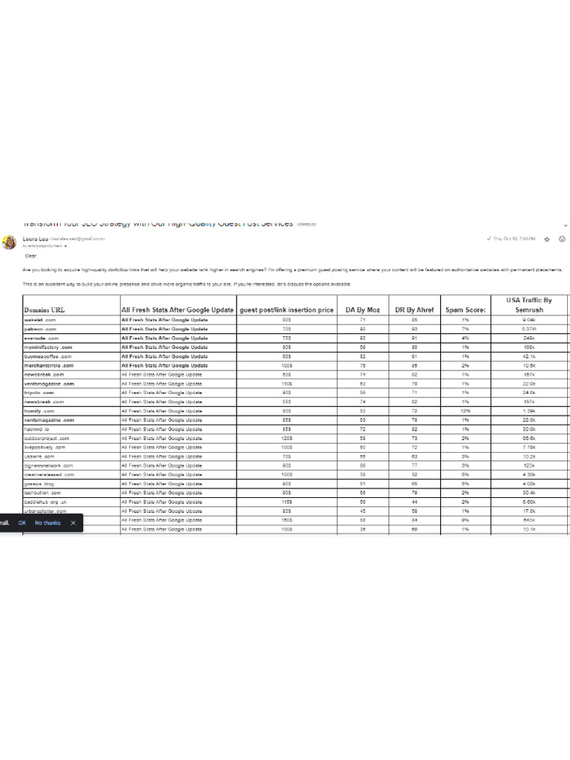Open the patreon .com domain cell
The image size is (570, 760).
point(72,329)
